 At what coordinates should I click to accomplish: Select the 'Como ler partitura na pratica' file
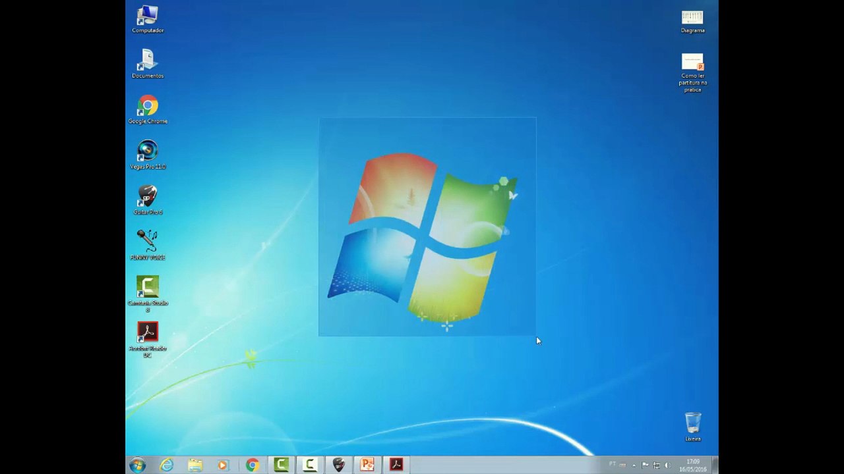click(692, 72)
